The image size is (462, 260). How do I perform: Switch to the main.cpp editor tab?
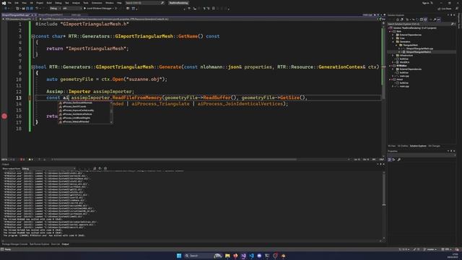point(76,14)
